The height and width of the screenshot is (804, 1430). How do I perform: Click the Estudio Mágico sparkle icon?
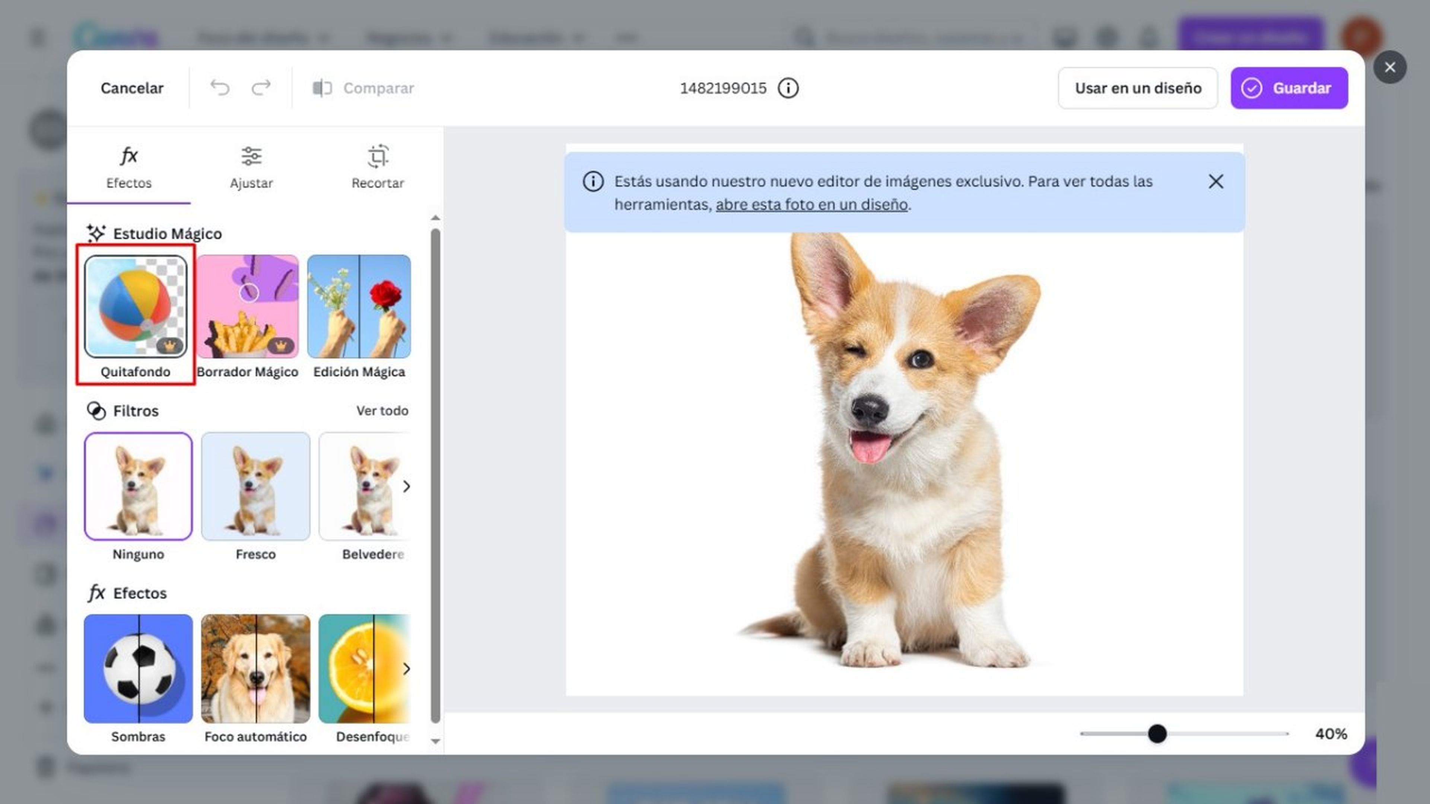coord(95,233)
